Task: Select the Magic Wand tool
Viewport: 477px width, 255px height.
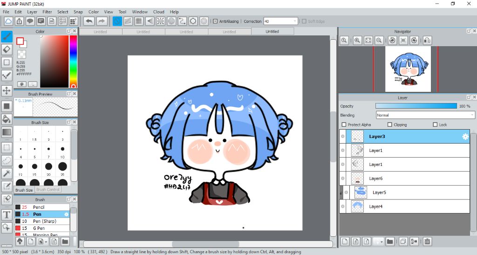Action: (7, 173)
